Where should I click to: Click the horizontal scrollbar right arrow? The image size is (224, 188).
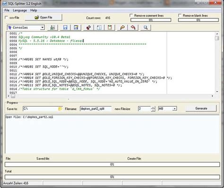(x=212, y=96)
